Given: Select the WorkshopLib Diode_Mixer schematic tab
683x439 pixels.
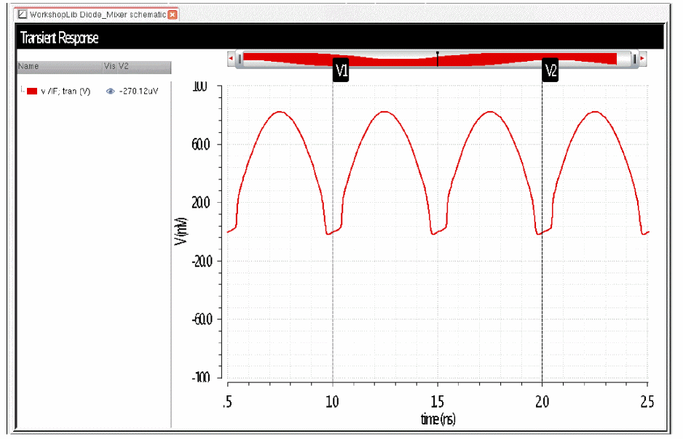Looking at the screenshot, I should (x=98, y=15).
